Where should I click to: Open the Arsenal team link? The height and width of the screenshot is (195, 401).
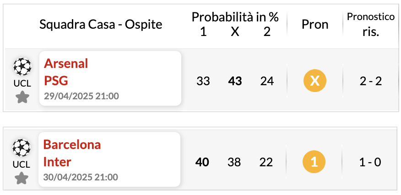66,64
